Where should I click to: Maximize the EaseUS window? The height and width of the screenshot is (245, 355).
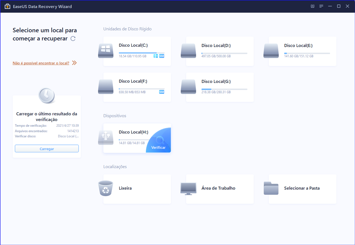tap(339, 6)
